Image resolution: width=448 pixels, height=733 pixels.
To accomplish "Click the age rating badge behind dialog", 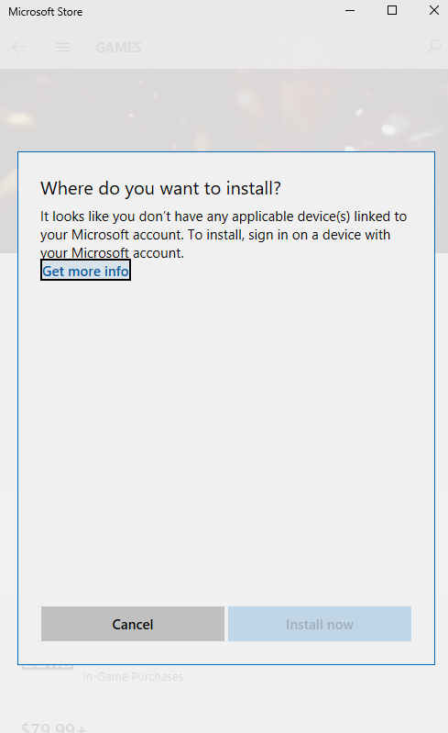I will tap(47, 667).
